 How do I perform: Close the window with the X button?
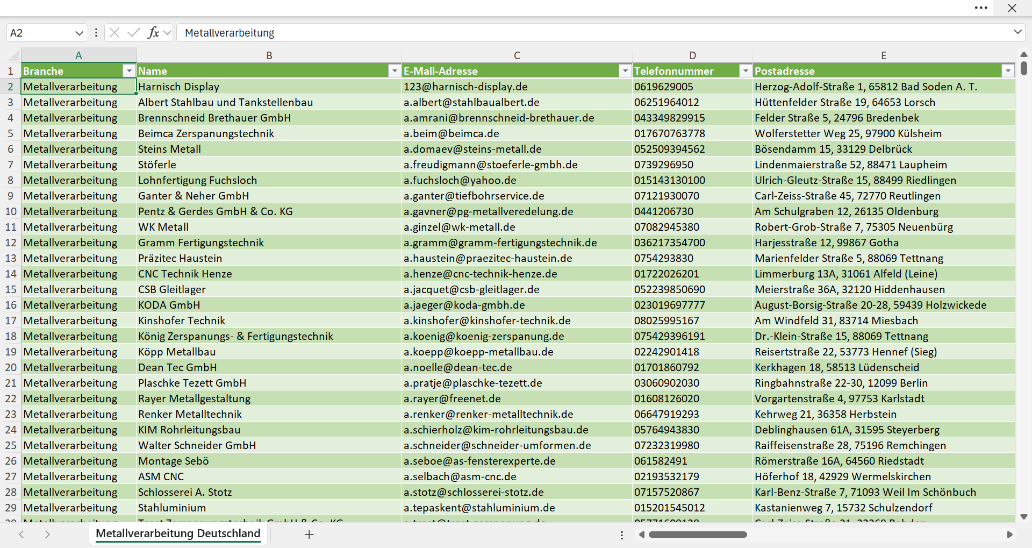click(x=1012, y=8)
